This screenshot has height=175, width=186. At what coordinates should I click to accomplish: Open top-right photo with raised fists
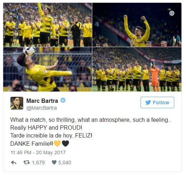[137, 25]
